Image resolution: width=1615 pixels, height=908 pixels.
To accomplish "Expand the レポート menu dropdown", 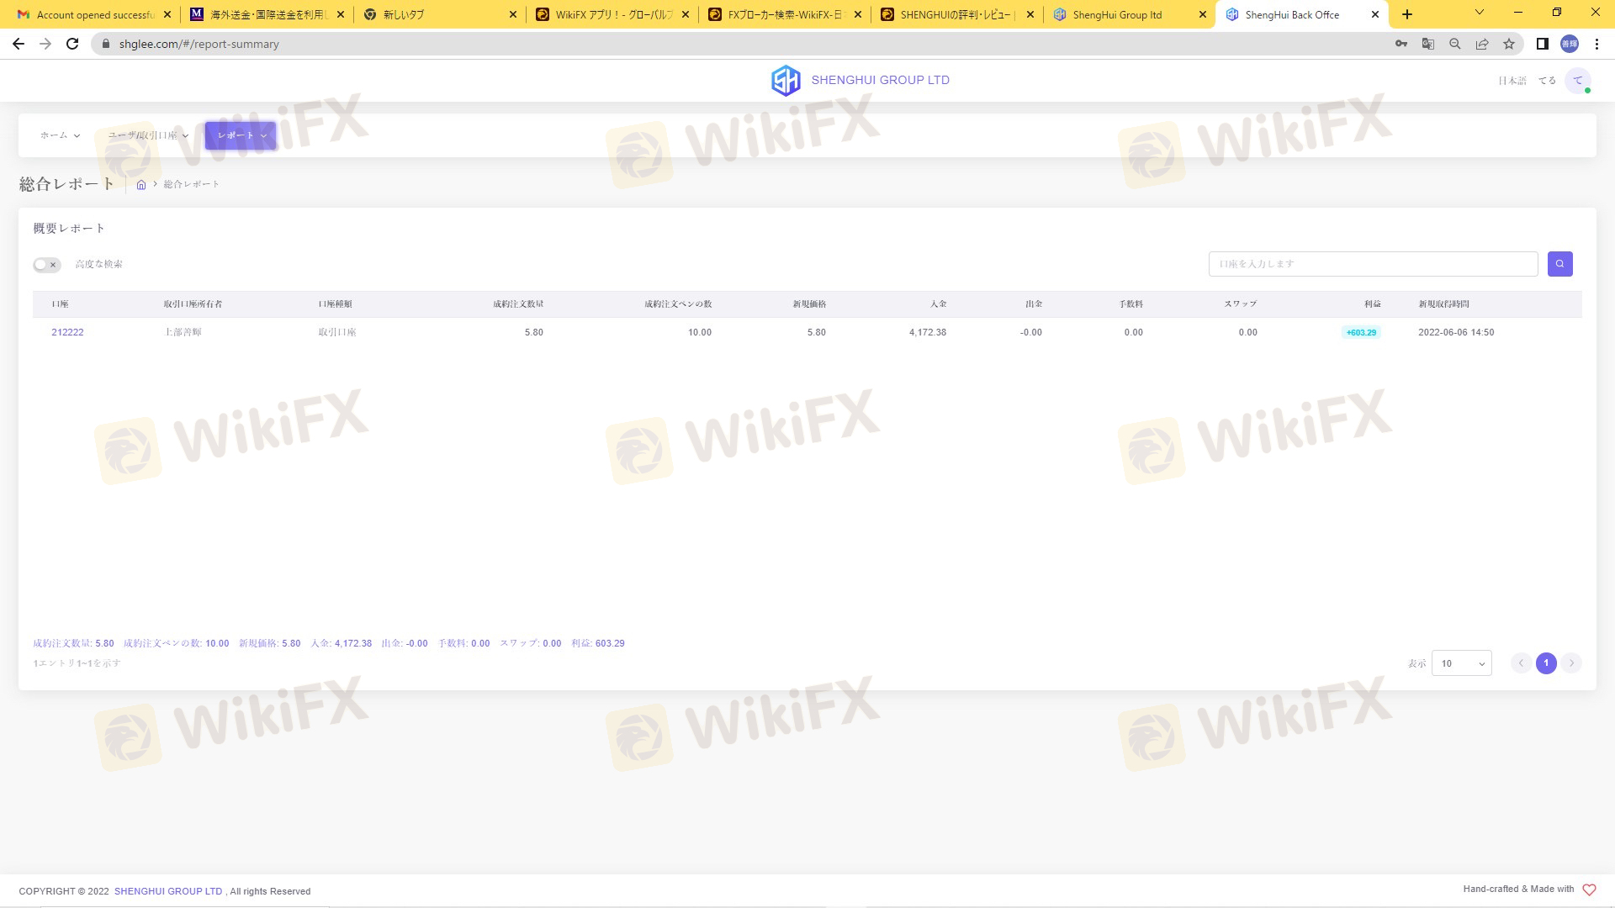I will (241, 135).
